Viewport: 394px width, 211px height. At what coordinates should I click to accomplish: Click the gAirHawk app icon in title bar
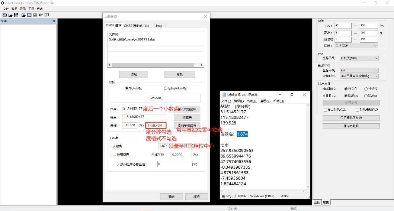click(3, 3)
